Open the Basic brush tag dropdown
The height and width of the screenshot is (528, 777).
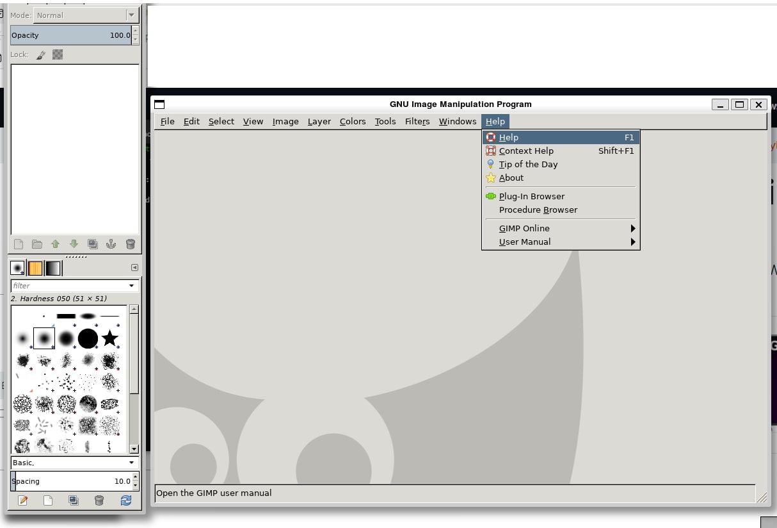click(75, 463)
